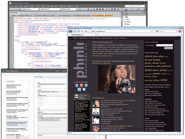The width and height of the screenshot is (185, 139).
Task: Toggle numbered list in Expression Web toolbar
Action: [106, 9]
